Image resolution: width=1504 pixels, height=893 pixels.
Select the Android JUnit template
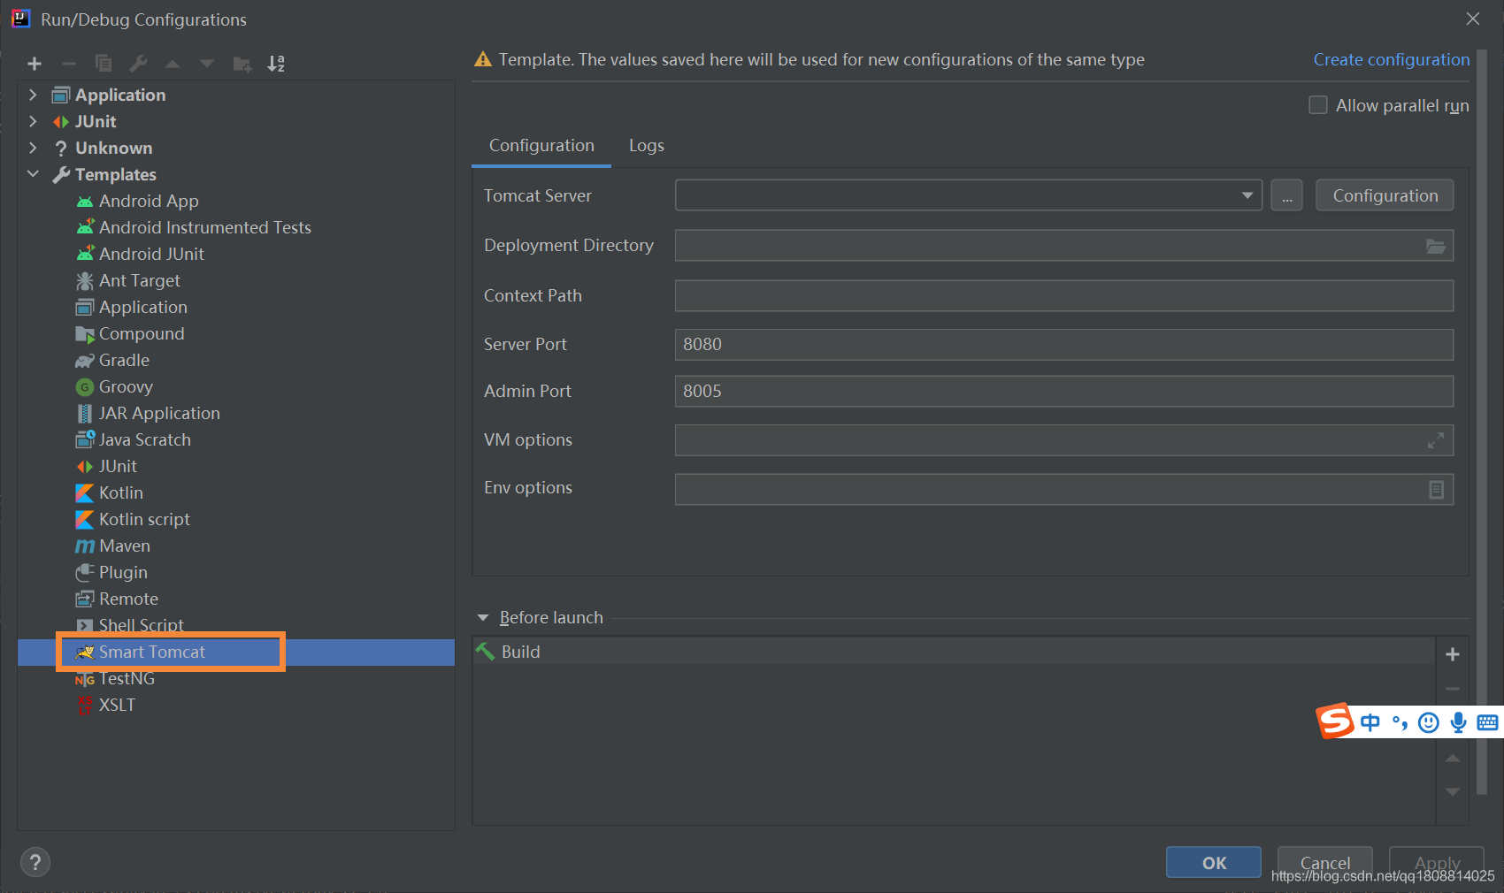click(x=151, y=255)
